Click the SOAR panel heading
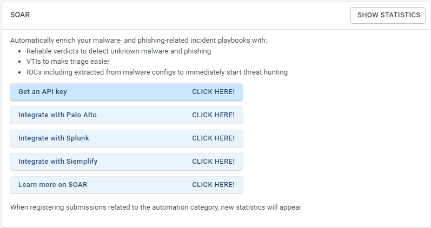This screenshot has height=228, width=431. pyautogui.click(x=20, y=15)
